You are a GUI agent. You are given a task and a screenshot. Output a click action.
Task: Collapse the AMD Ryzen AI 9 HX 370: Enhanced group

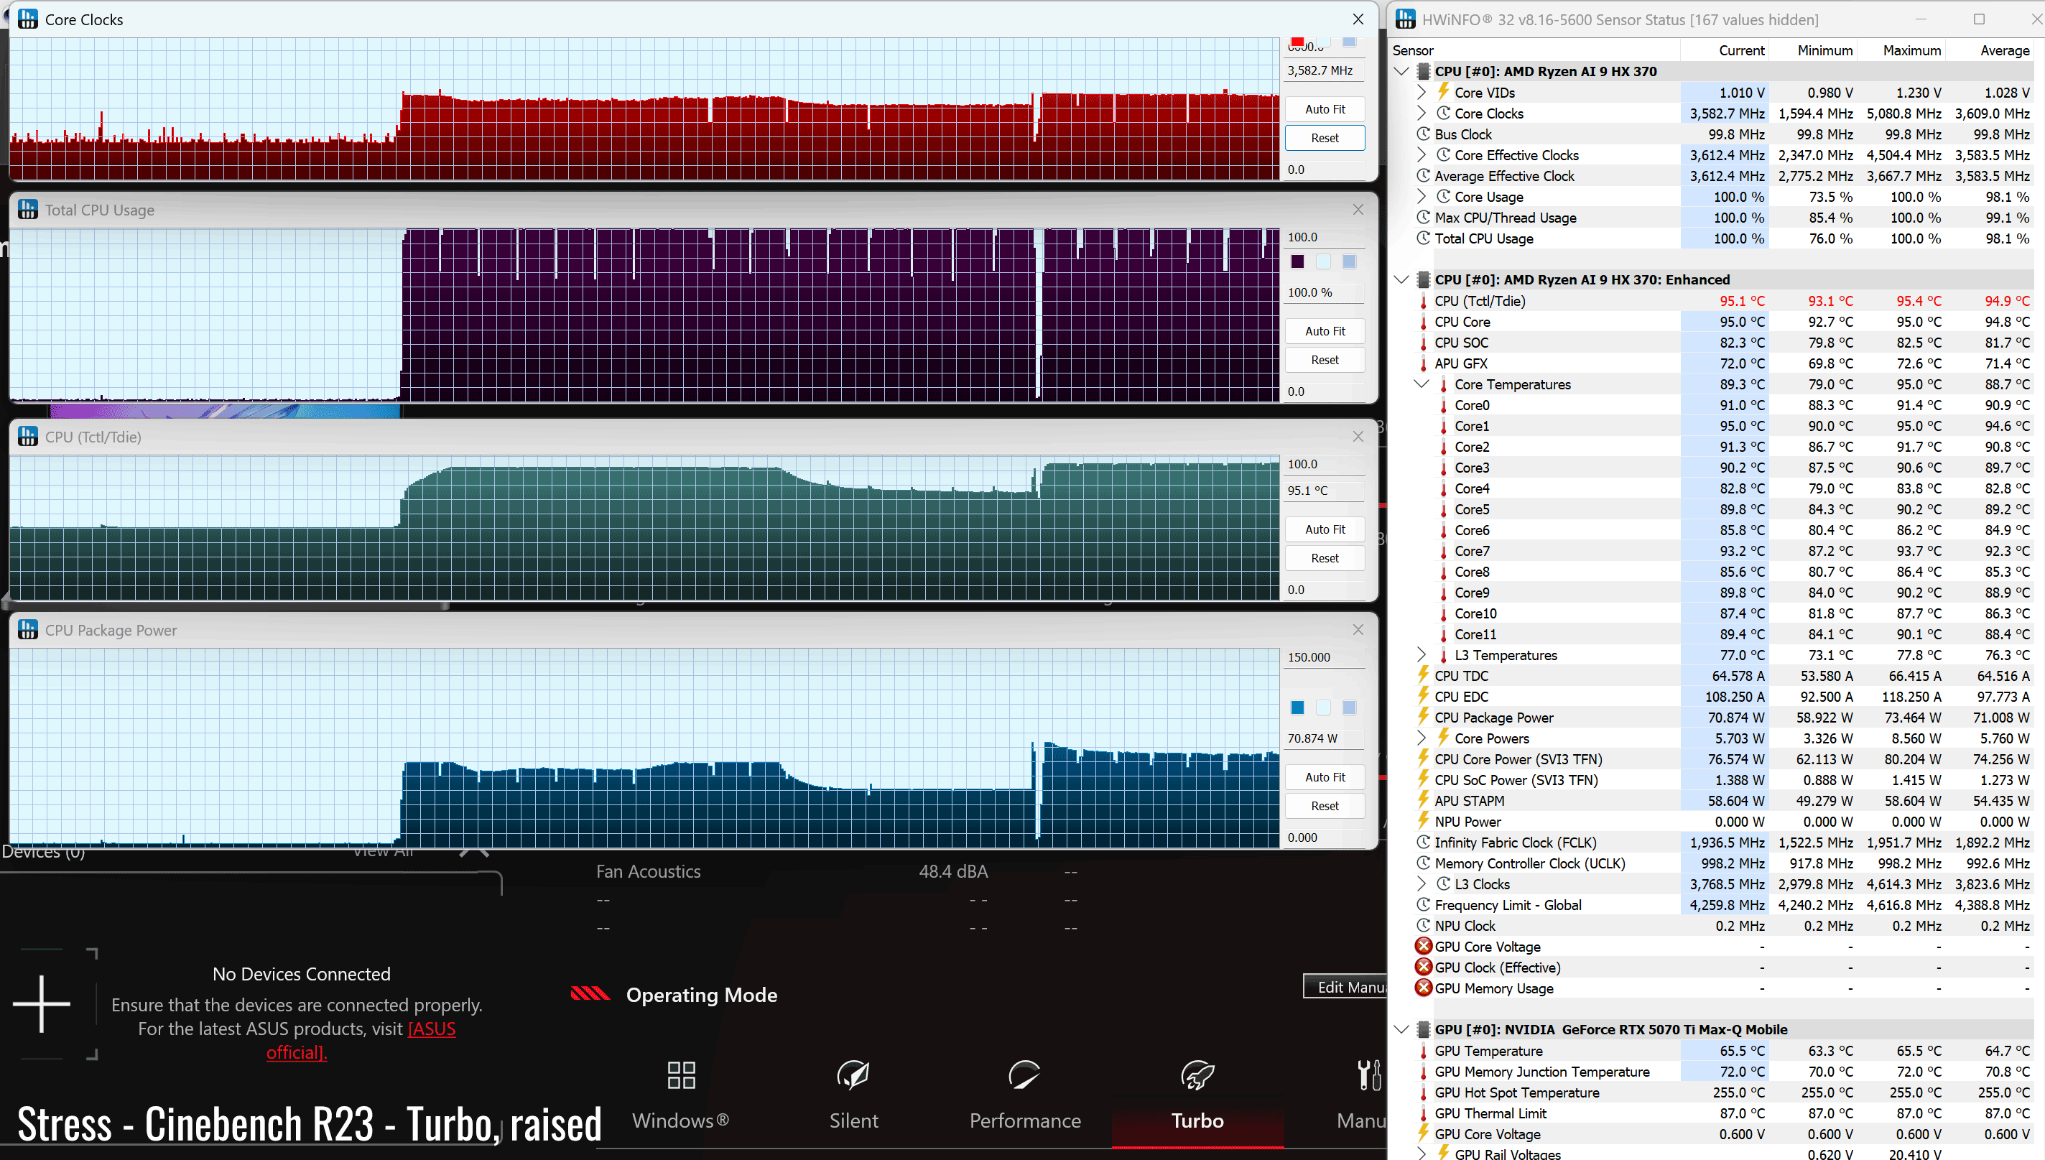point(1401,279)
